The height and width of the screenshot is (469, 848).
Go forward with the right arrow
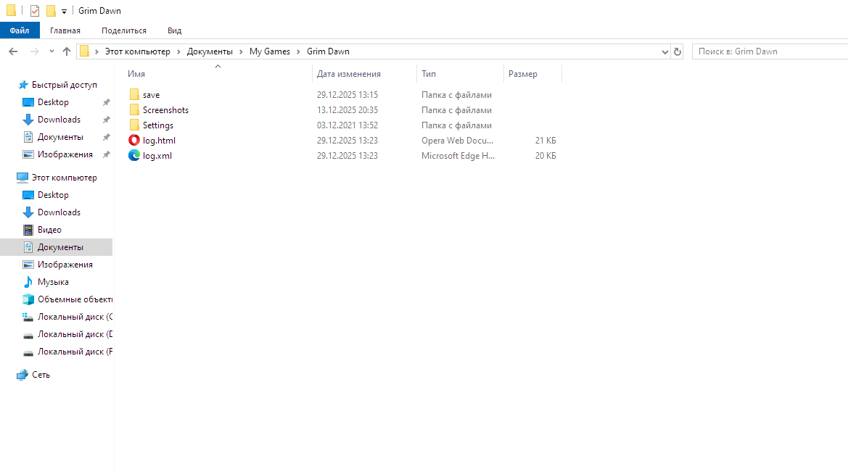(34, 51)
